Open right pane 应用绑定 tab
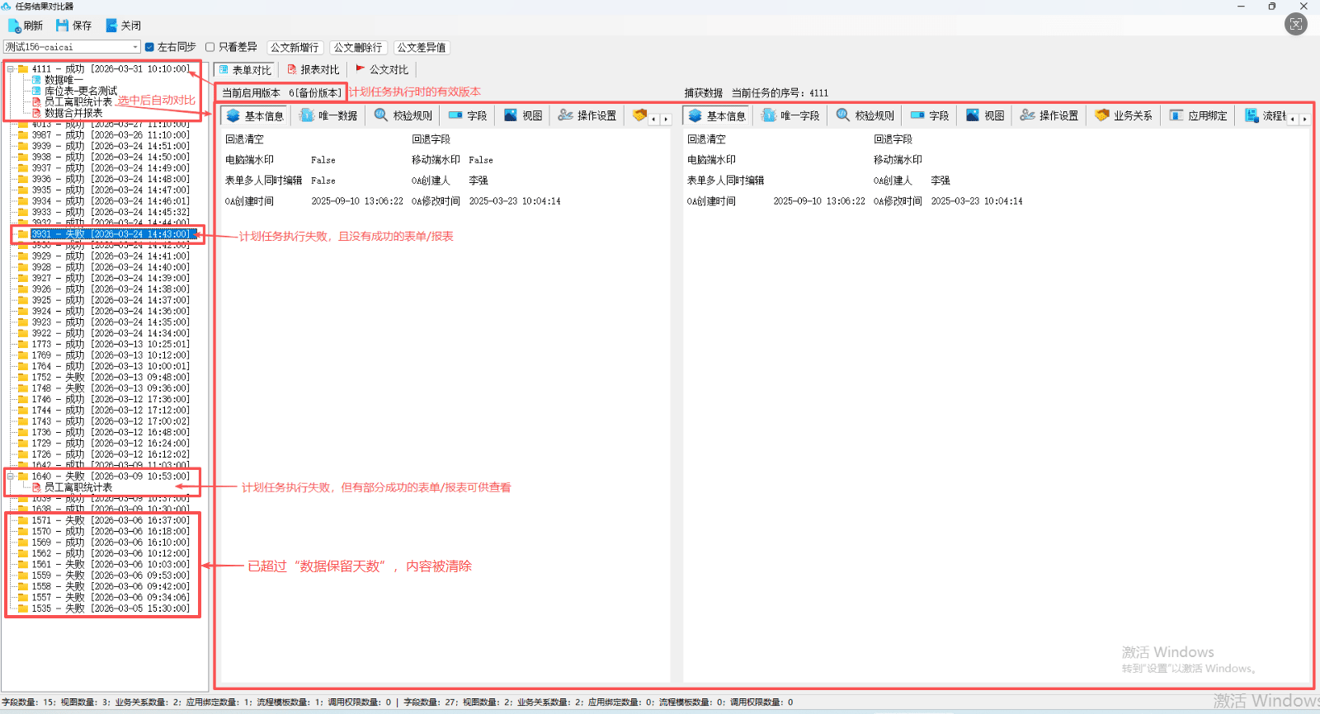 pos(1198,115)
